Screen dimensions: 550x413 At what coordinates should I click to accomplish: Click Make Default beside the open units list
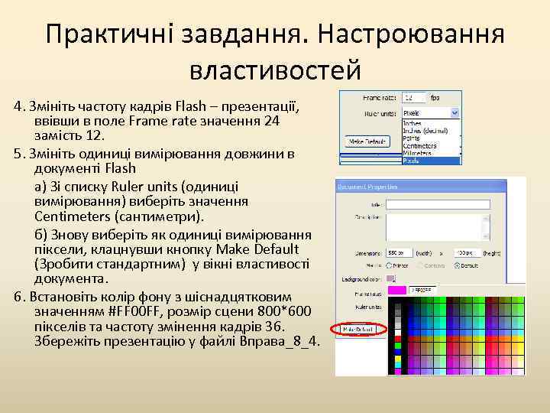click(x=367, y=141)
